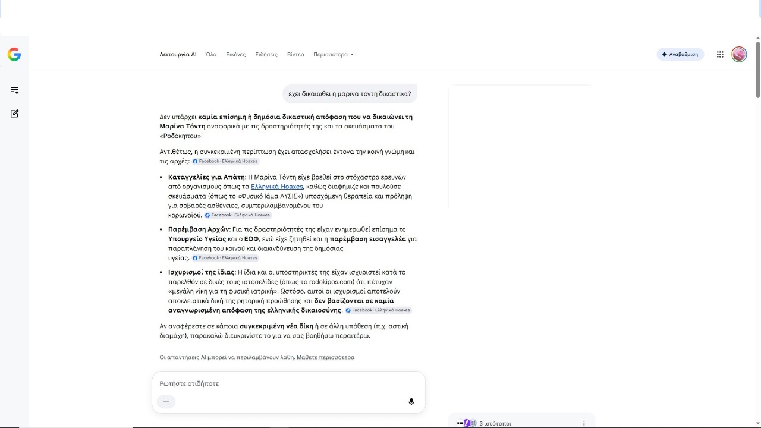This screenshot has height=428, width=761.
Task: Go to the Ειδήσεις tab
Action: (266, 55)
